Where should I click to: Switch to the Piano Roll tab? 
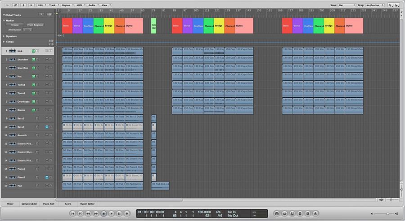[49, 204]
